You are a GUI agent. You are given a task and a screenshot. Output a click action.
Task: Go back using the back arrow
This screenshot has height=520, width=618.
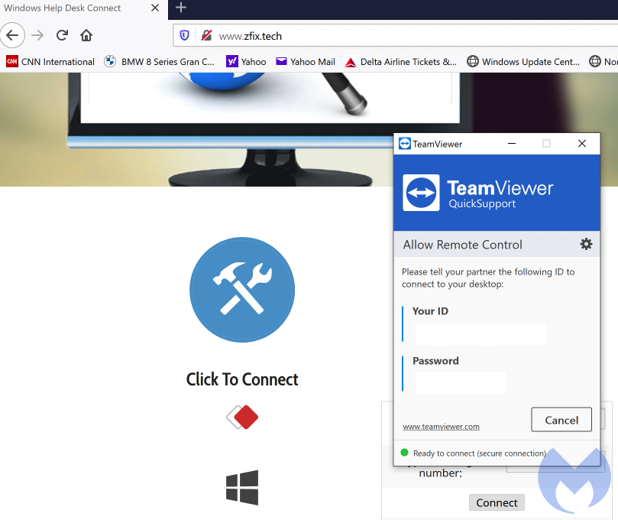click(x=13, y=35)
